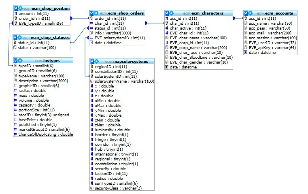Click key icon beside typeID in invtypes
The width and height of the screenshot is (308, 194).
click(15, 66)
